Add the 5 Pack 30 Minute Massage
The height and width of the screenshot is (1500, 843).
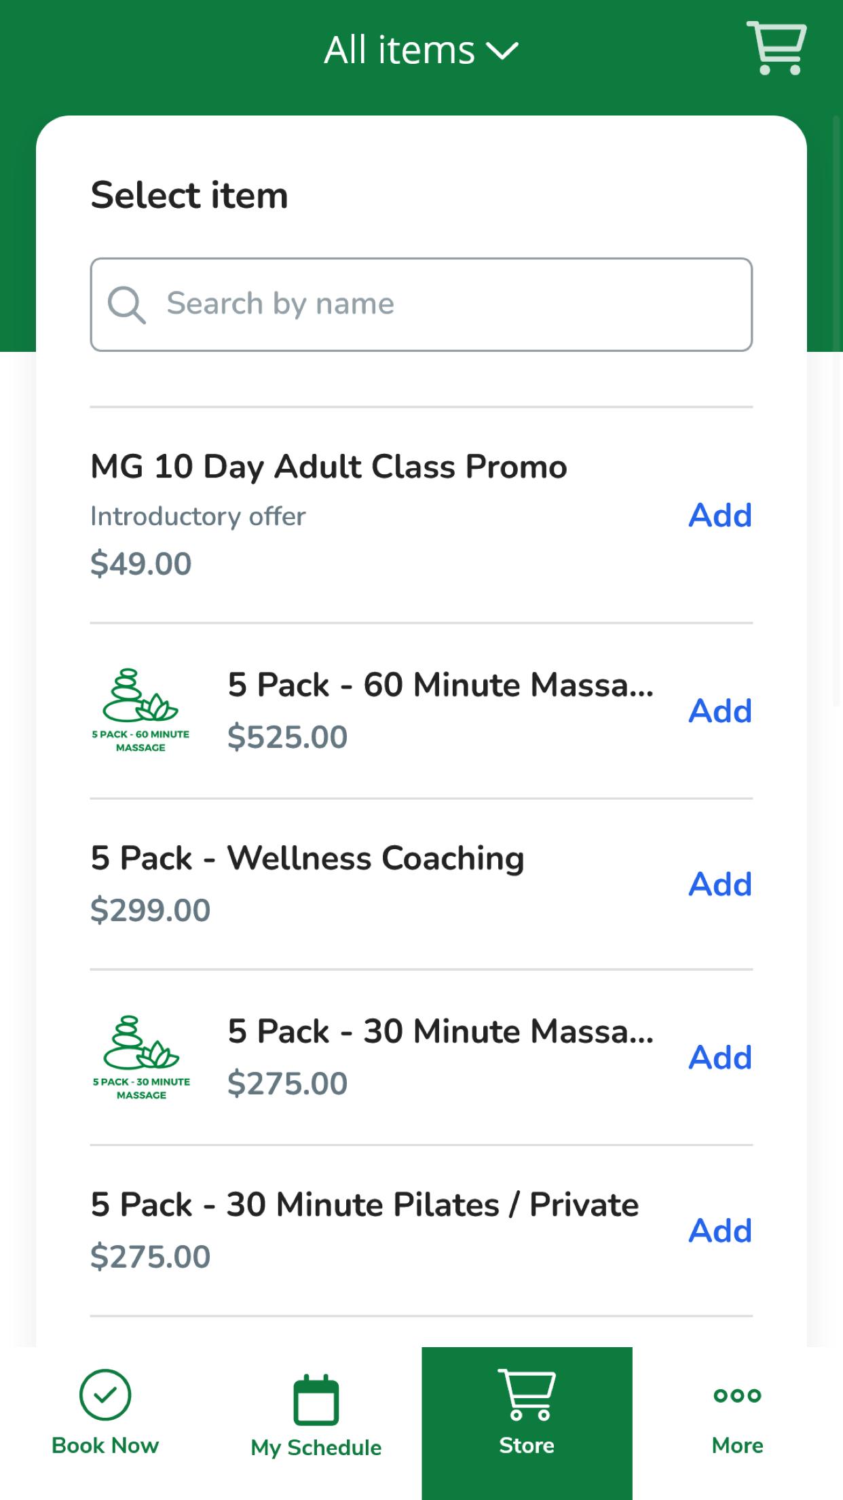(x=720, y=1057)
